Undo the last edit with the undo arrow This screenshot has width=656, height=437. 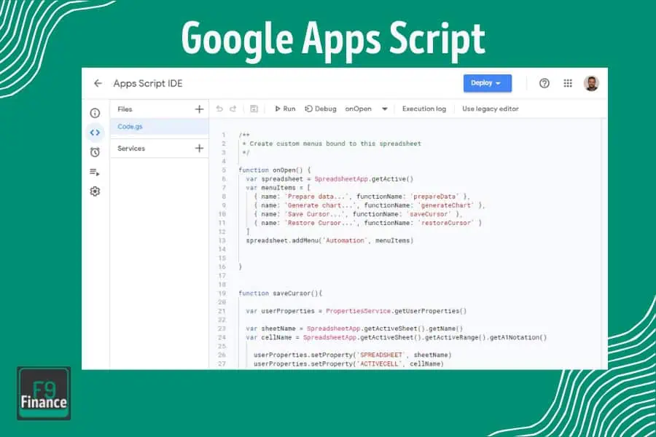220,109
